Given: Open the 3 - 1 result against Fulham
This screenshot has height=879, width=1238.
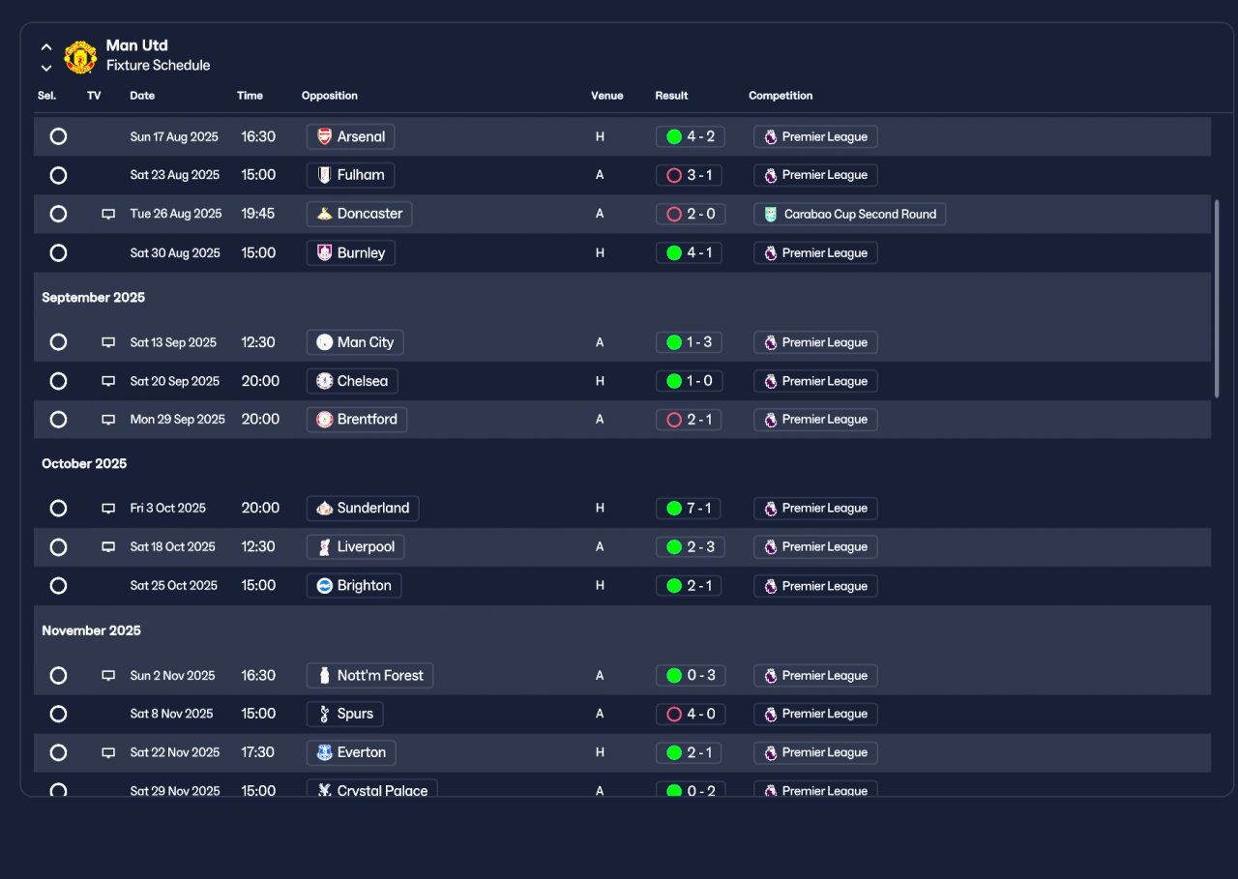Looking at the screenshot, I should [690, 175].
